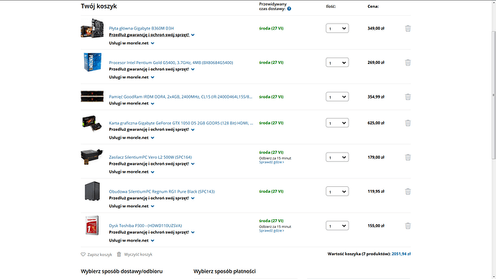Expand Usługi w morele.net under Regnum RG1
496x279 pixels.
click(x=132, y=206)
